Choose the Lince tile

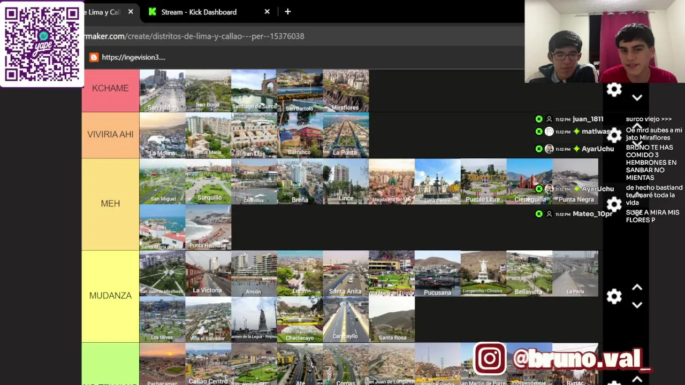[x=346, y=181]
